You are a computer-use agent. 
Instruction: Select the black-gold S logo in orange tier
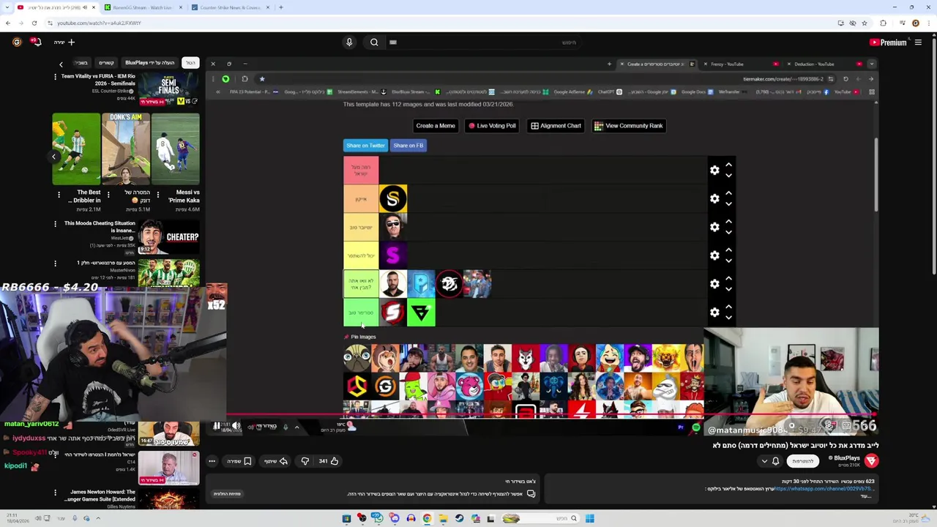[393, 199]
